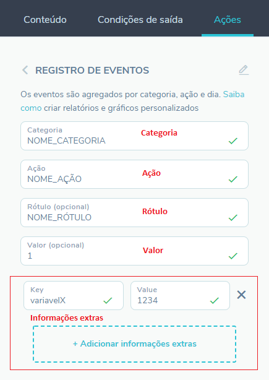269x380 pixels.
Task: Select the Ações tab
Action: pos(228,20)
